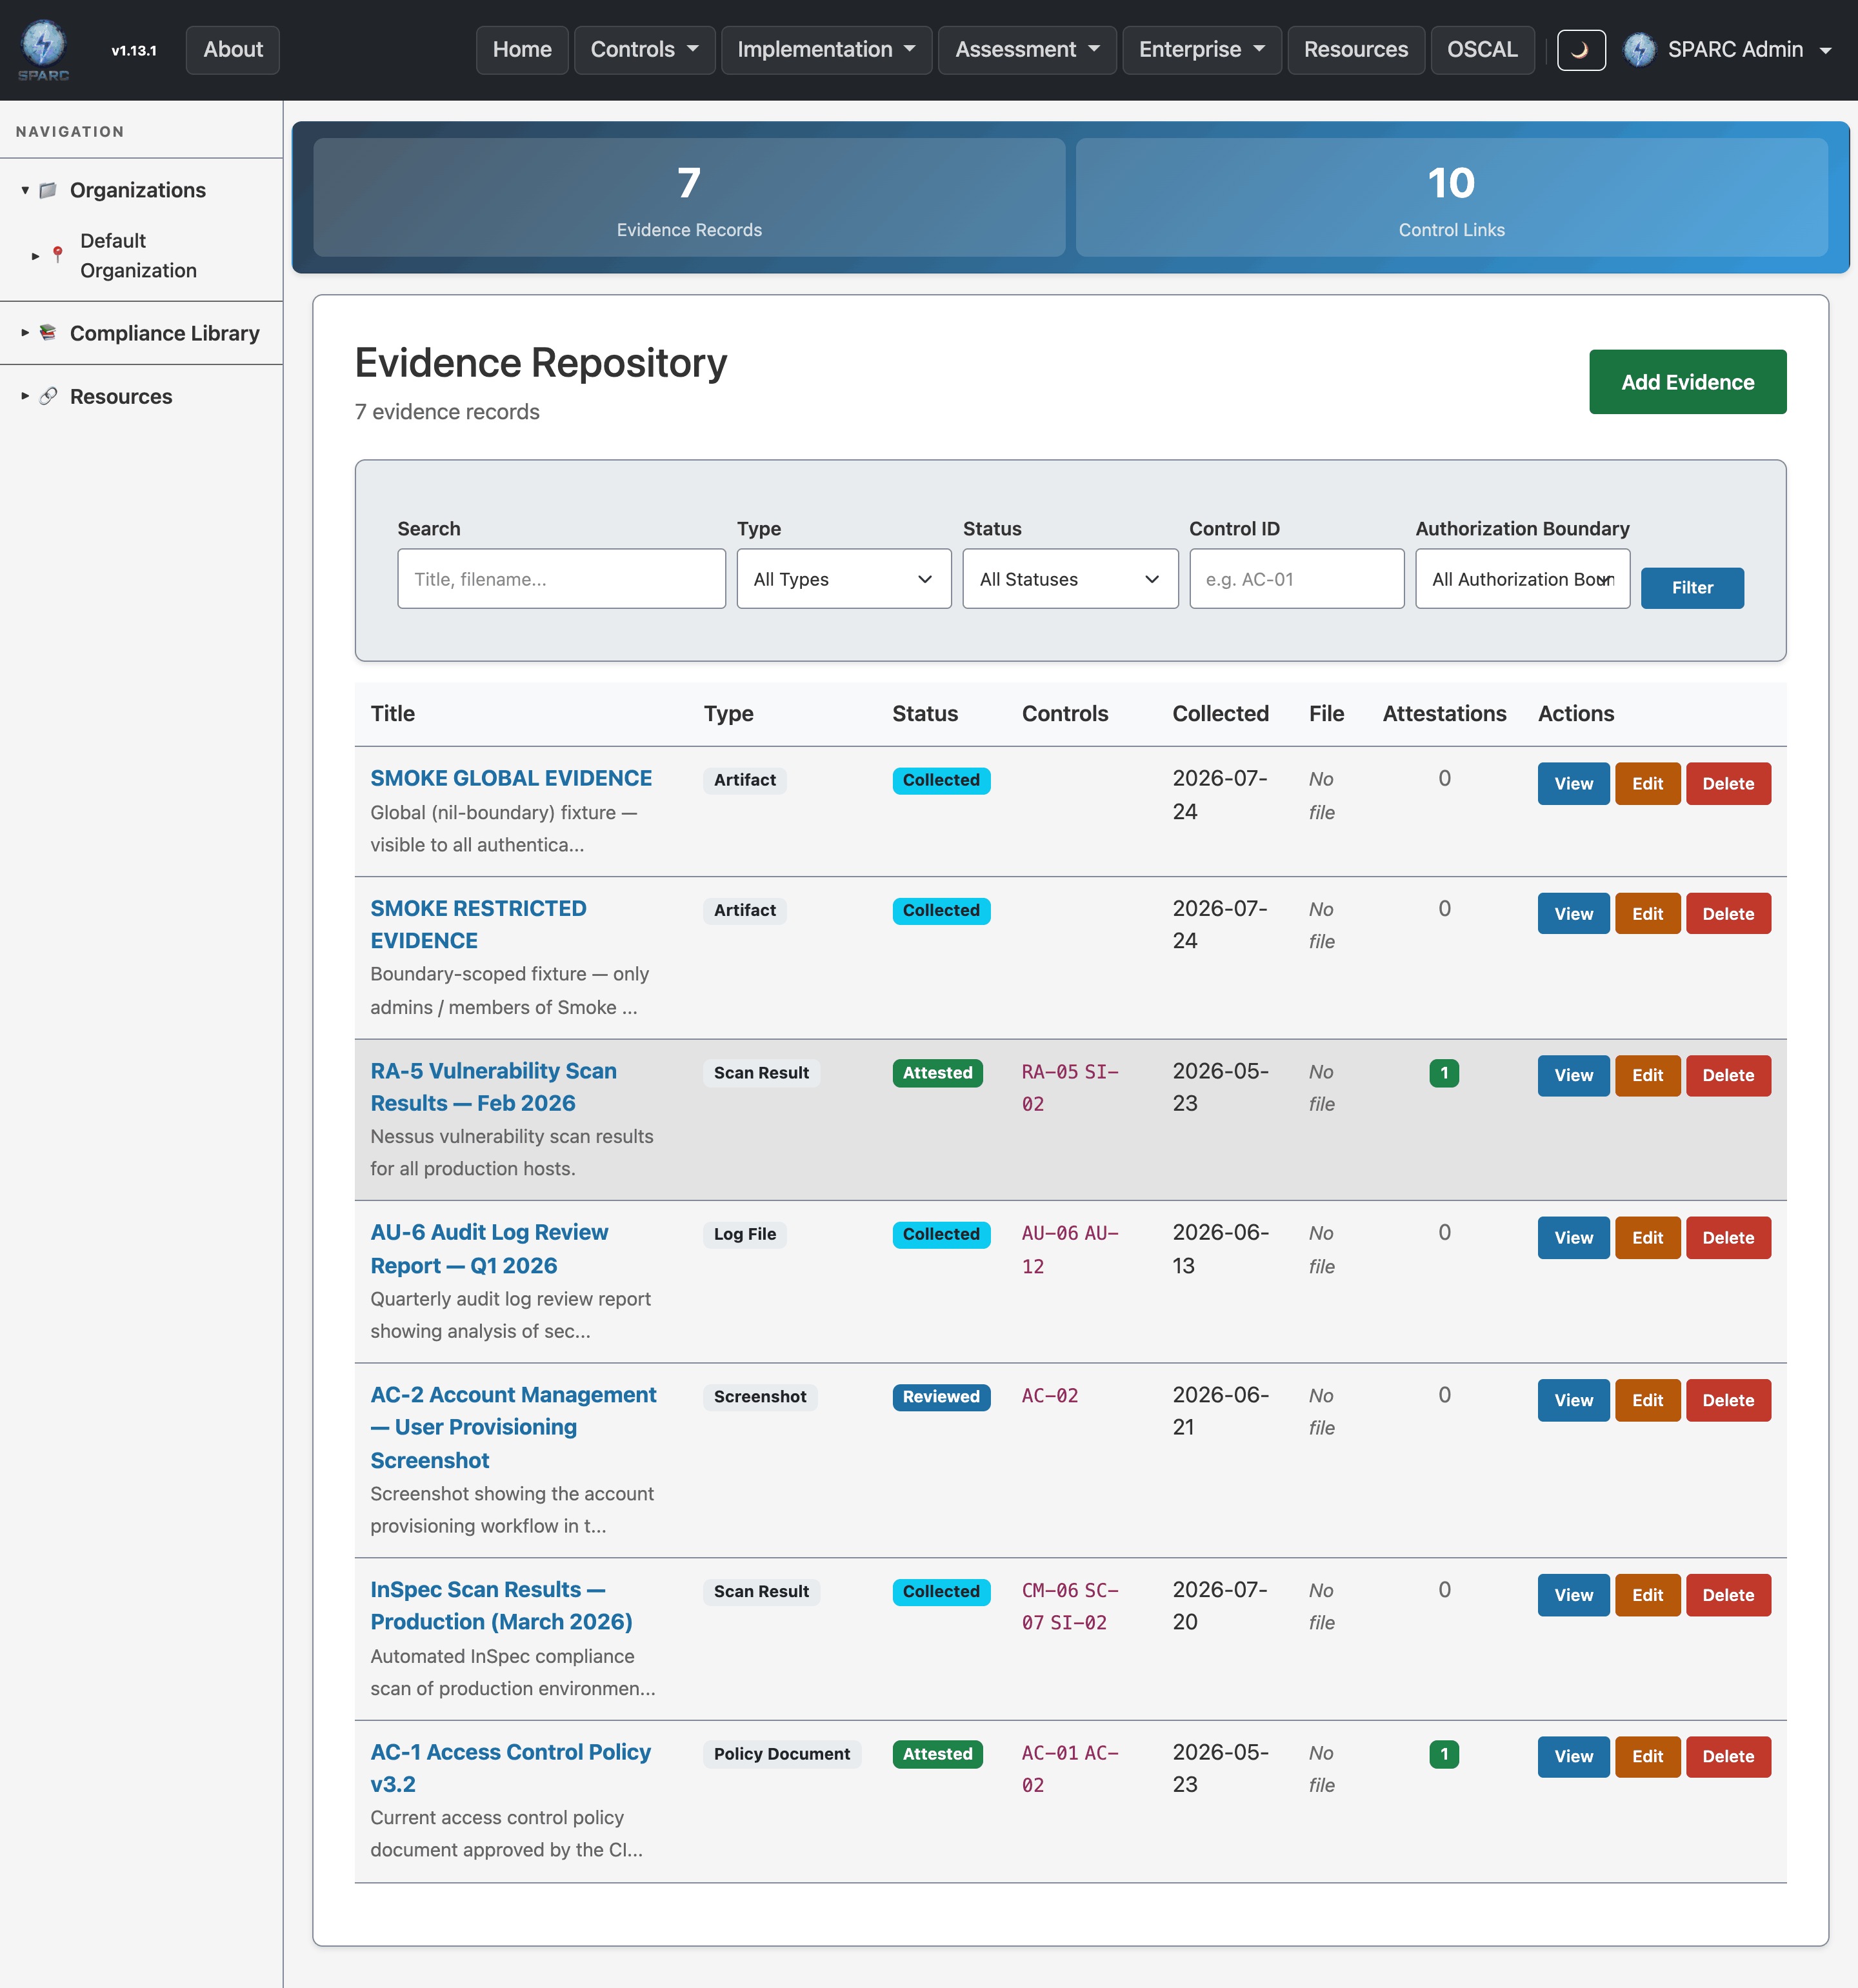Viewport: 1858px width, 1988px height.
Task: Click attestation count badge on AC-1 row
Action: point(1444,1754)
